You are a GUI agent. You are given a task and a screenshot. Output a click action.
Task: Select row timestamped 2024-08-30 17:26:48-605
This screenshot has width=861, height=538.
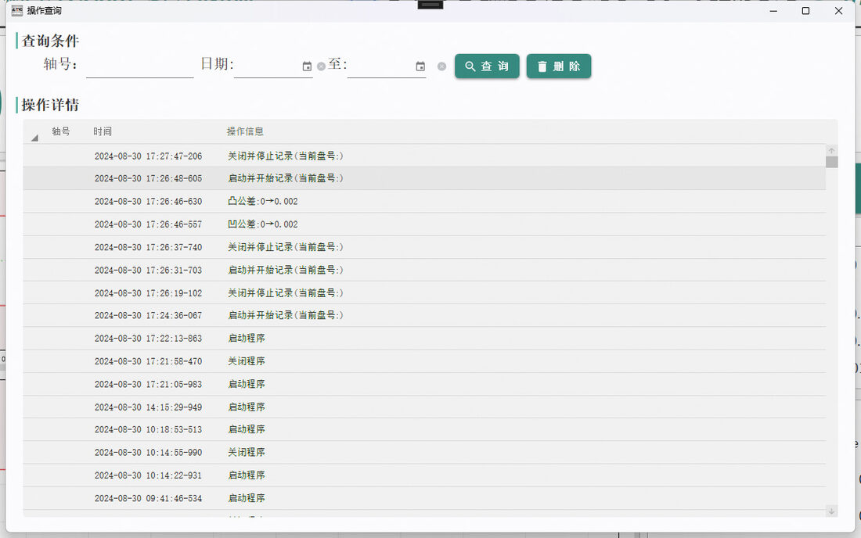(424, 178)
